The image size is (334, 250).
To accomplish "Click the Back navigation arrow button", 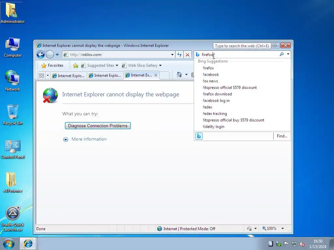I will click(x=40, y=55).
